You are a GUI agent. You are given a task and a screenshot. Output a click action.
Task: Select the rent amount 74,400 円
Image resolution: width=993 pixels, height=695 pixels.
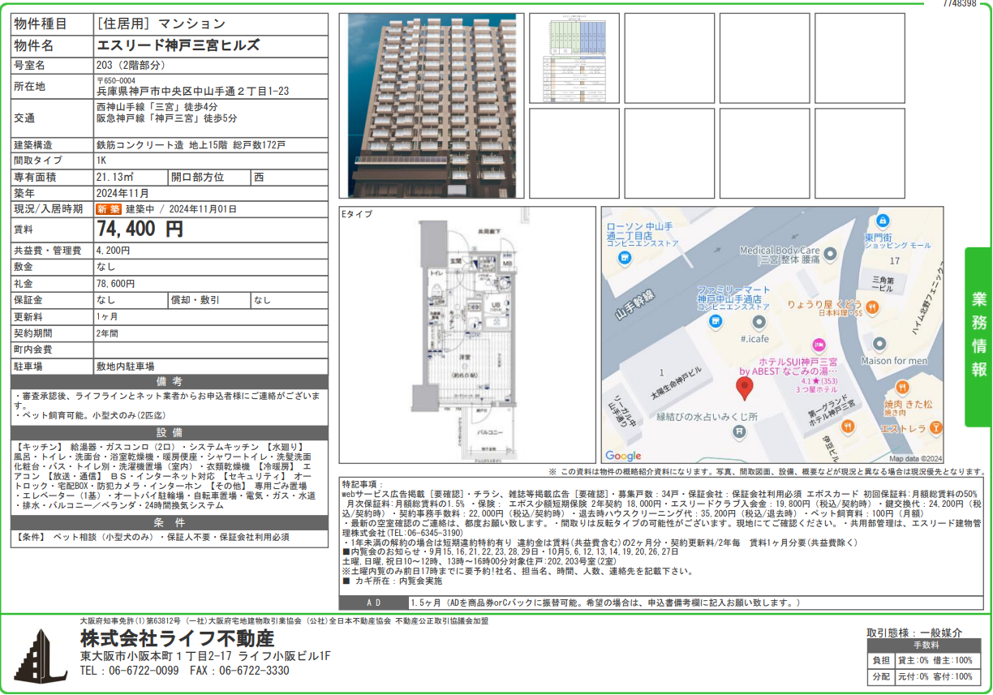pos(140,230)
